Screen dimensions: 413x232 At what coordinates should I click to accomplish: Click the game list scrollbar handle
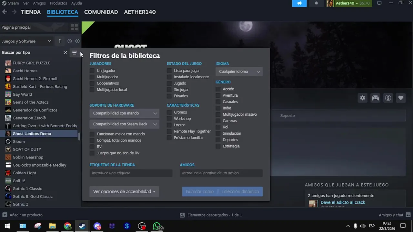coord(79,136)
